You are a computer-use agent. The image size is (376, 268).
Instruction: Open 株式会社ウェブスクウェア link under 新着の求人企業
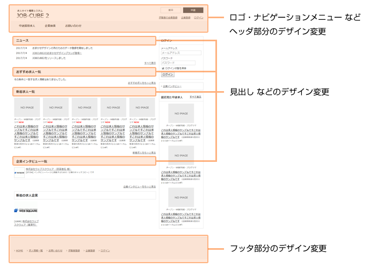[x=26, y=223]
